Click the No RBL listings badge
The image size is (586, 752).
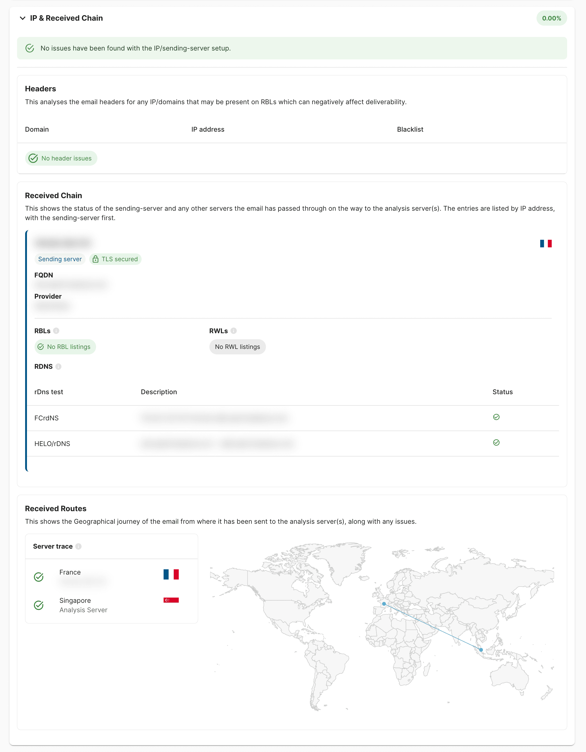click(x=65, y=347)
